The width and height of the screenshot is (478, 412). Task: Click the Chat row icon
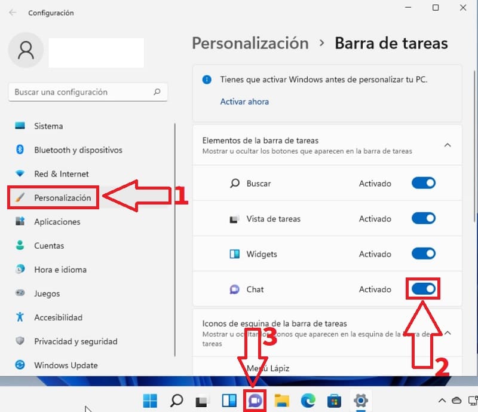pos(234,289)
